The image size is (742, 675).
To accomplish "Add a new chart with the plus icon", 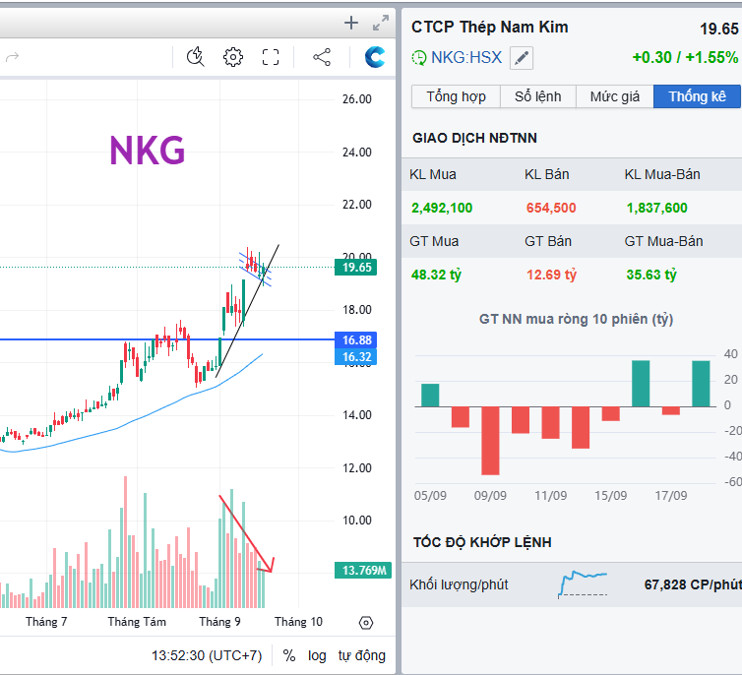I will tap(351, 23).
